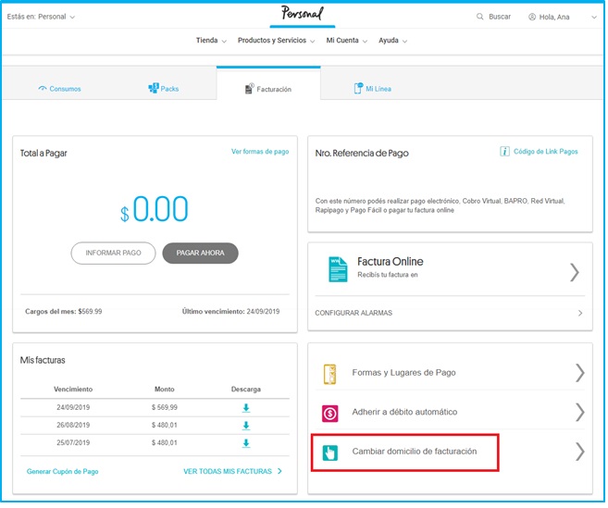Click the Packs icon
The width and height of the screenshot is (608, 508).
point(154,89)
